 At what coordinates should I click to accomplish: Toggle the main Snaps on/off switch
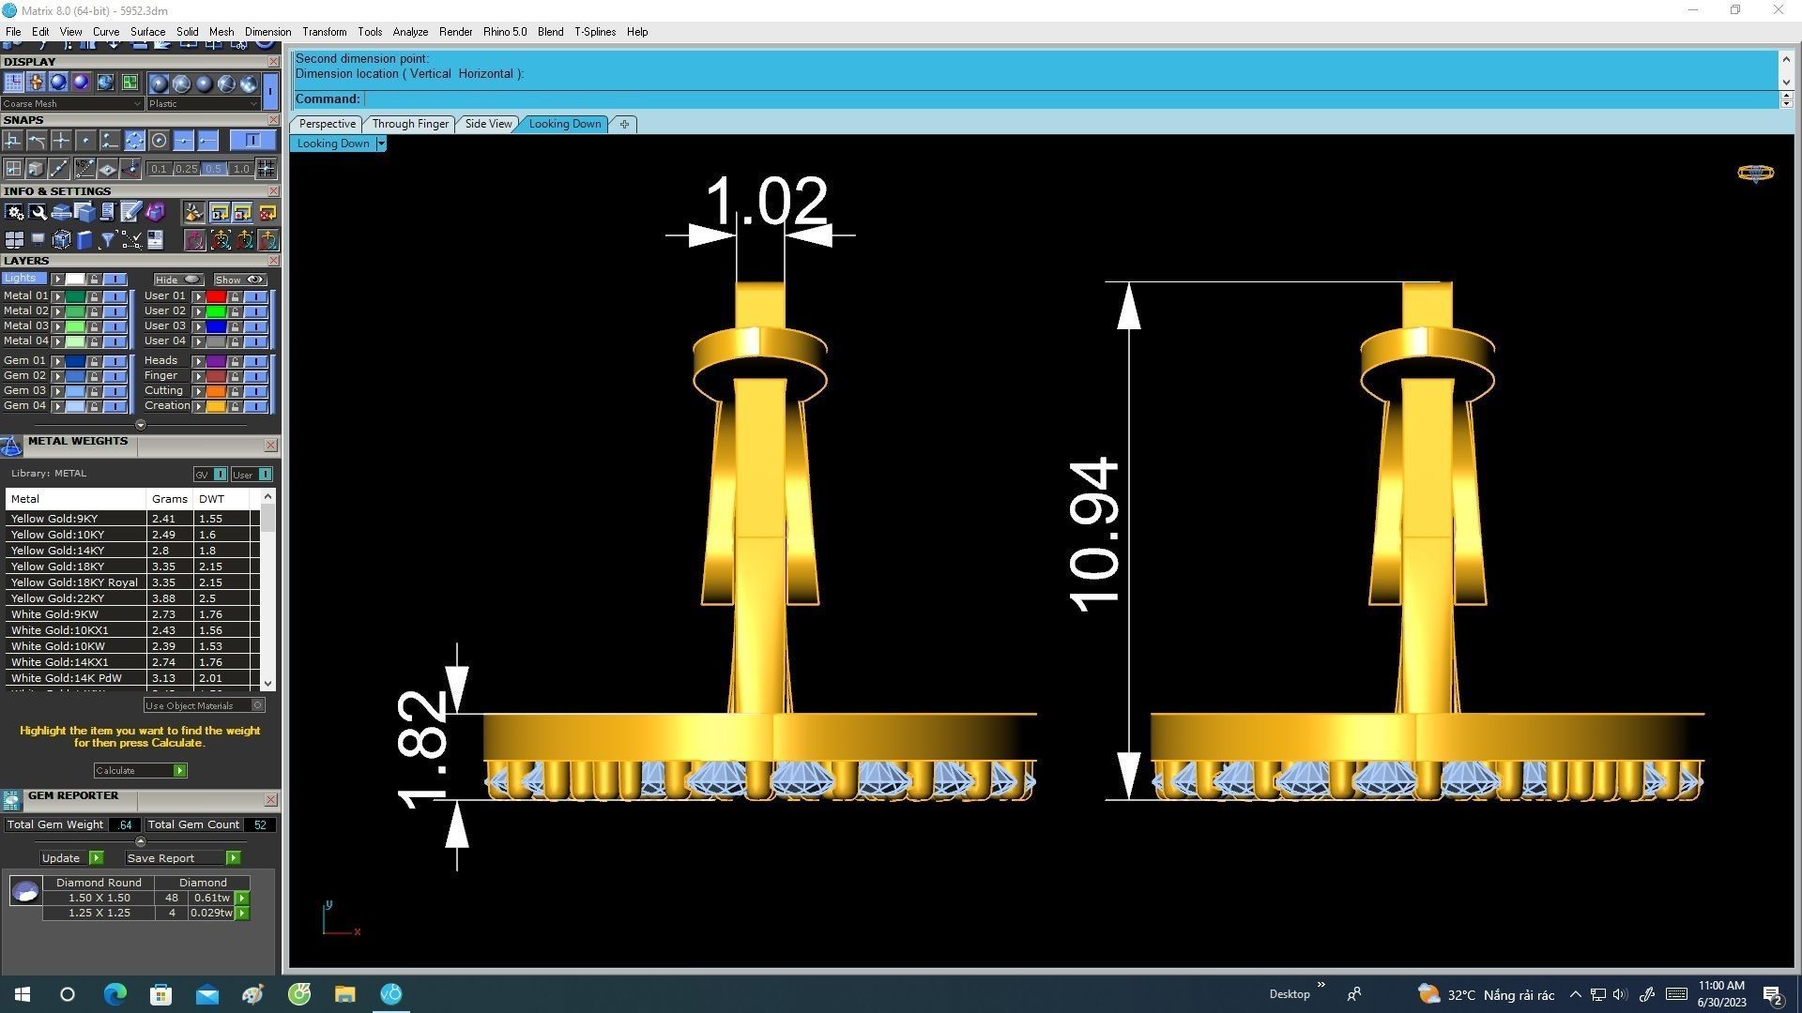tap(253, 140)
